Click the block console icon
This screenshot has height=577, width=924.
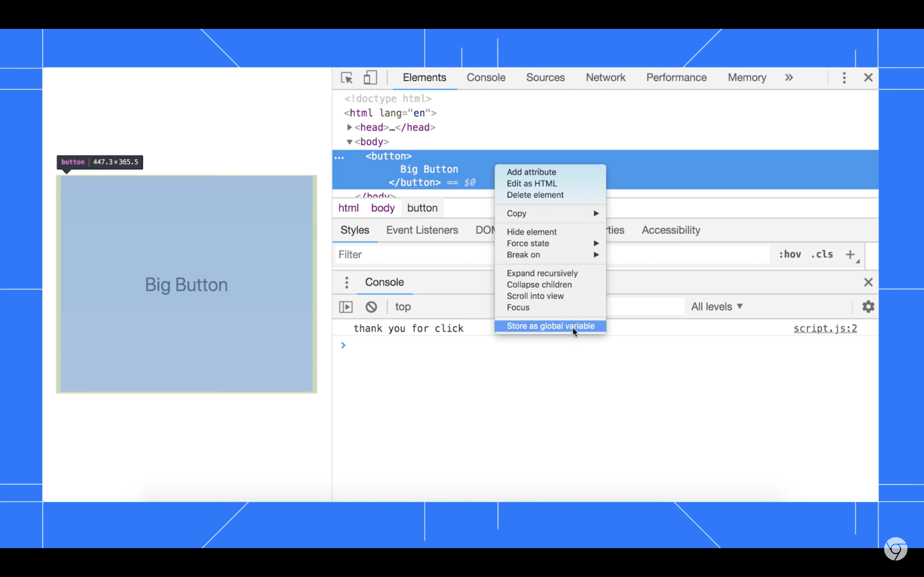[371, 306]
